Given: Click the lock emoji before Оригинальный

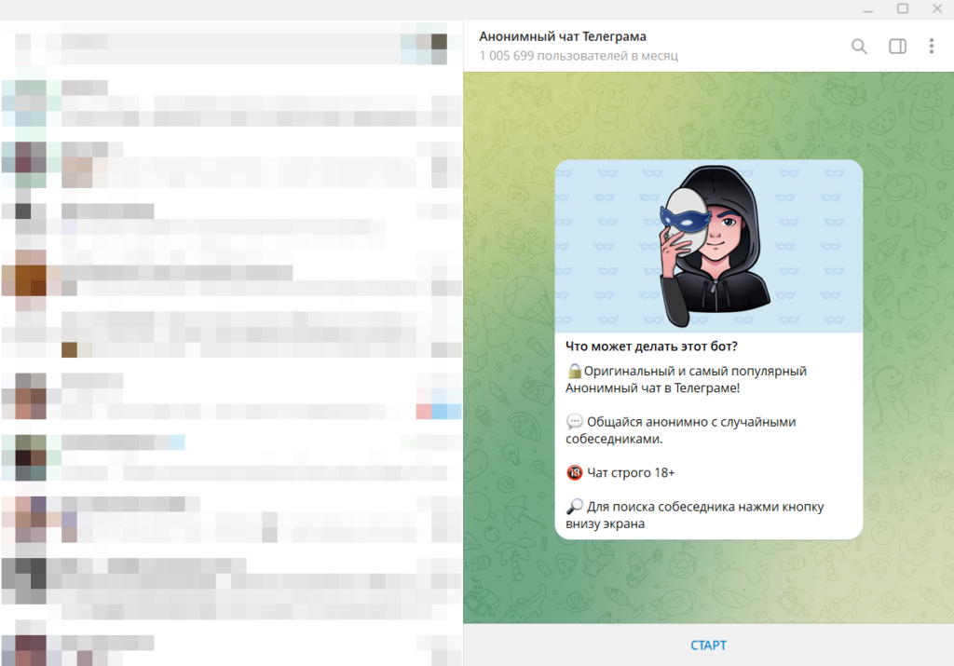Looking at the screenshot, I should tap(574, 371).
